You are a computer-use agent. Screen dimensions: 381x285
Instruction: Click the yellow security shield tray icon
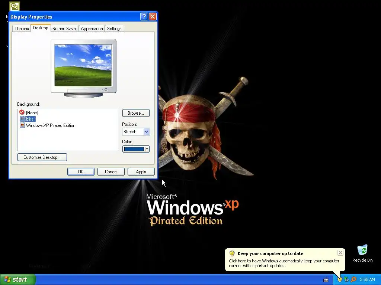(x=340, y=280)
